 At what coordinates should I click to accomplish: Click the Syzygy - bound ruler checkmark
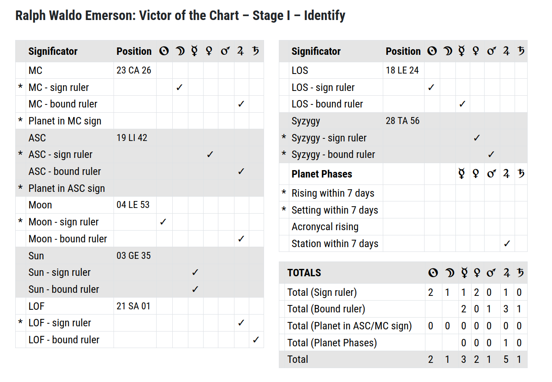coord(491,154)
